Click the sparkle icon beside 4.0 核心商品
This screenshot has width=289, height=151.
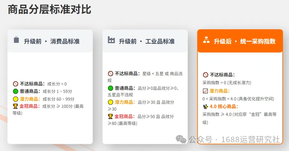tap(205, 107)
